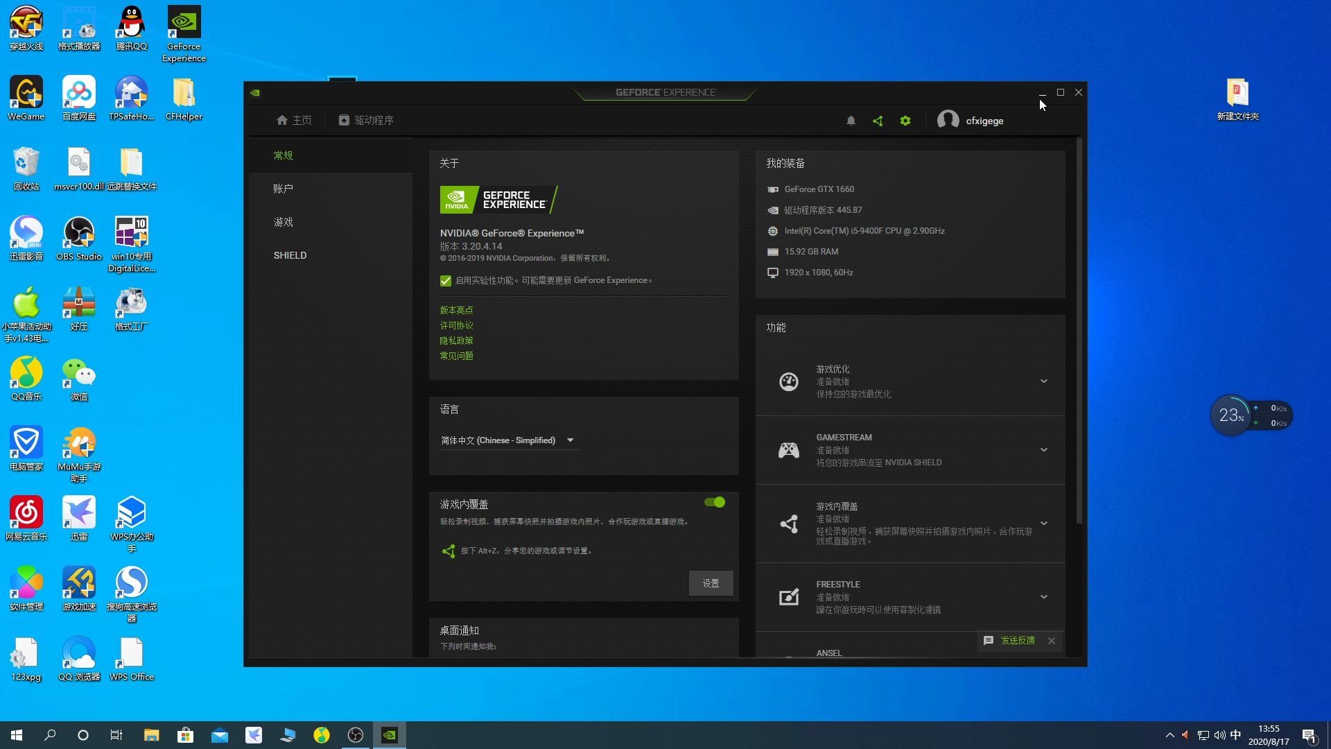Viewport: 1331px width, 749px height.
Task: Click the GeForce GTX 1660 text
Action: (819, 189)
